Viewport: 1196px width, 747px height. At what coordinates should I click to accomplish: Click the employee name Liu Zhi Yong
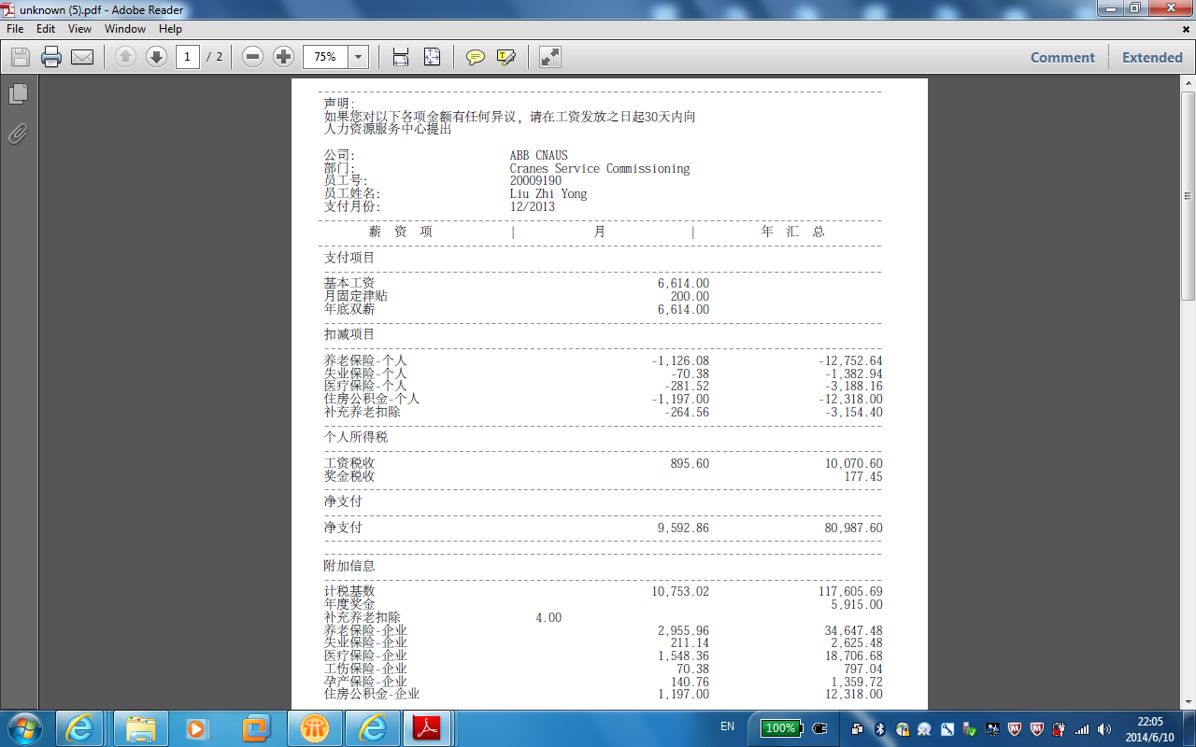(x=548, y=194)
